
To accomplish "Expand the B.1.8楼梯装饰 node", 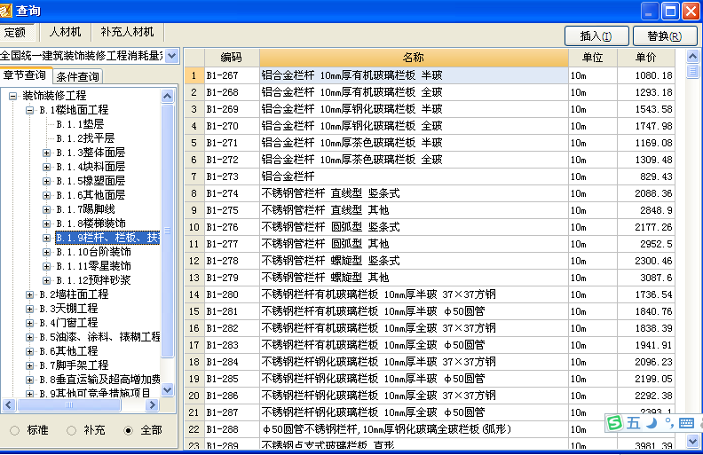I will (47, 224).
